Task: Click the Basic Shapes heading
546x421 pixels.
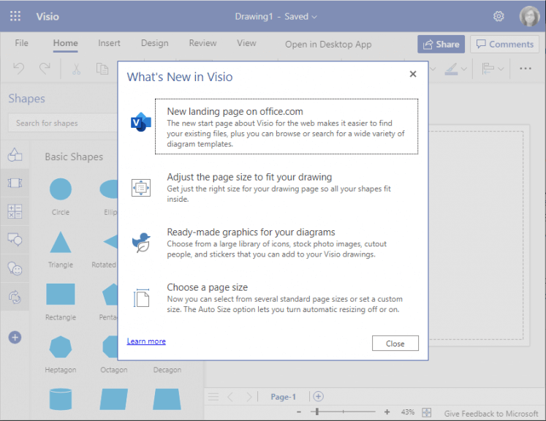Action: [x=74, y=156]
